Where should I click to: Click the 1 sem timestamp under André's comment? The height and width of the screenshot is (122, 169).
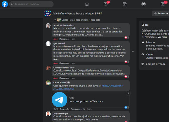pyautogui.click(x=73, y=39)
